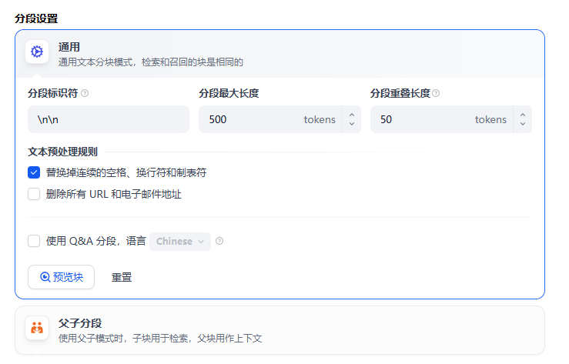569x364 pixels.
Task: Open the Chinese language dropdown
Action: point(179,241)
